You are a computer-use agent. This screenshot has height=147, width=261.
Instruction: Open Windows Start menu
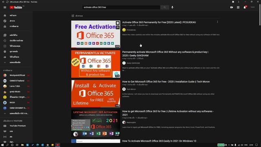click(x=2, y=145)
